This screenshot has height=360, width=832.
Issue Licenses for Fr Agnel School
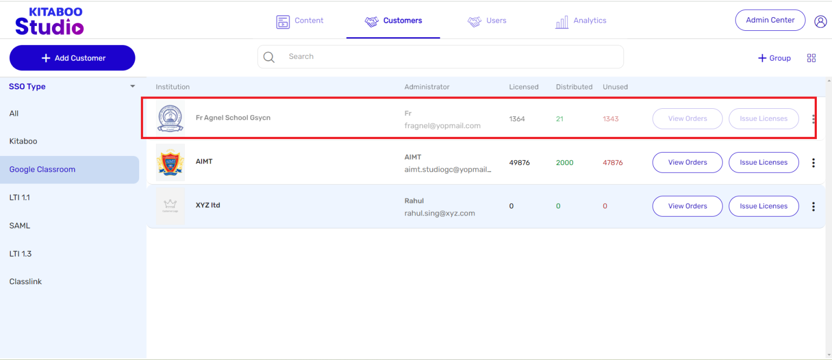point(764,119)
